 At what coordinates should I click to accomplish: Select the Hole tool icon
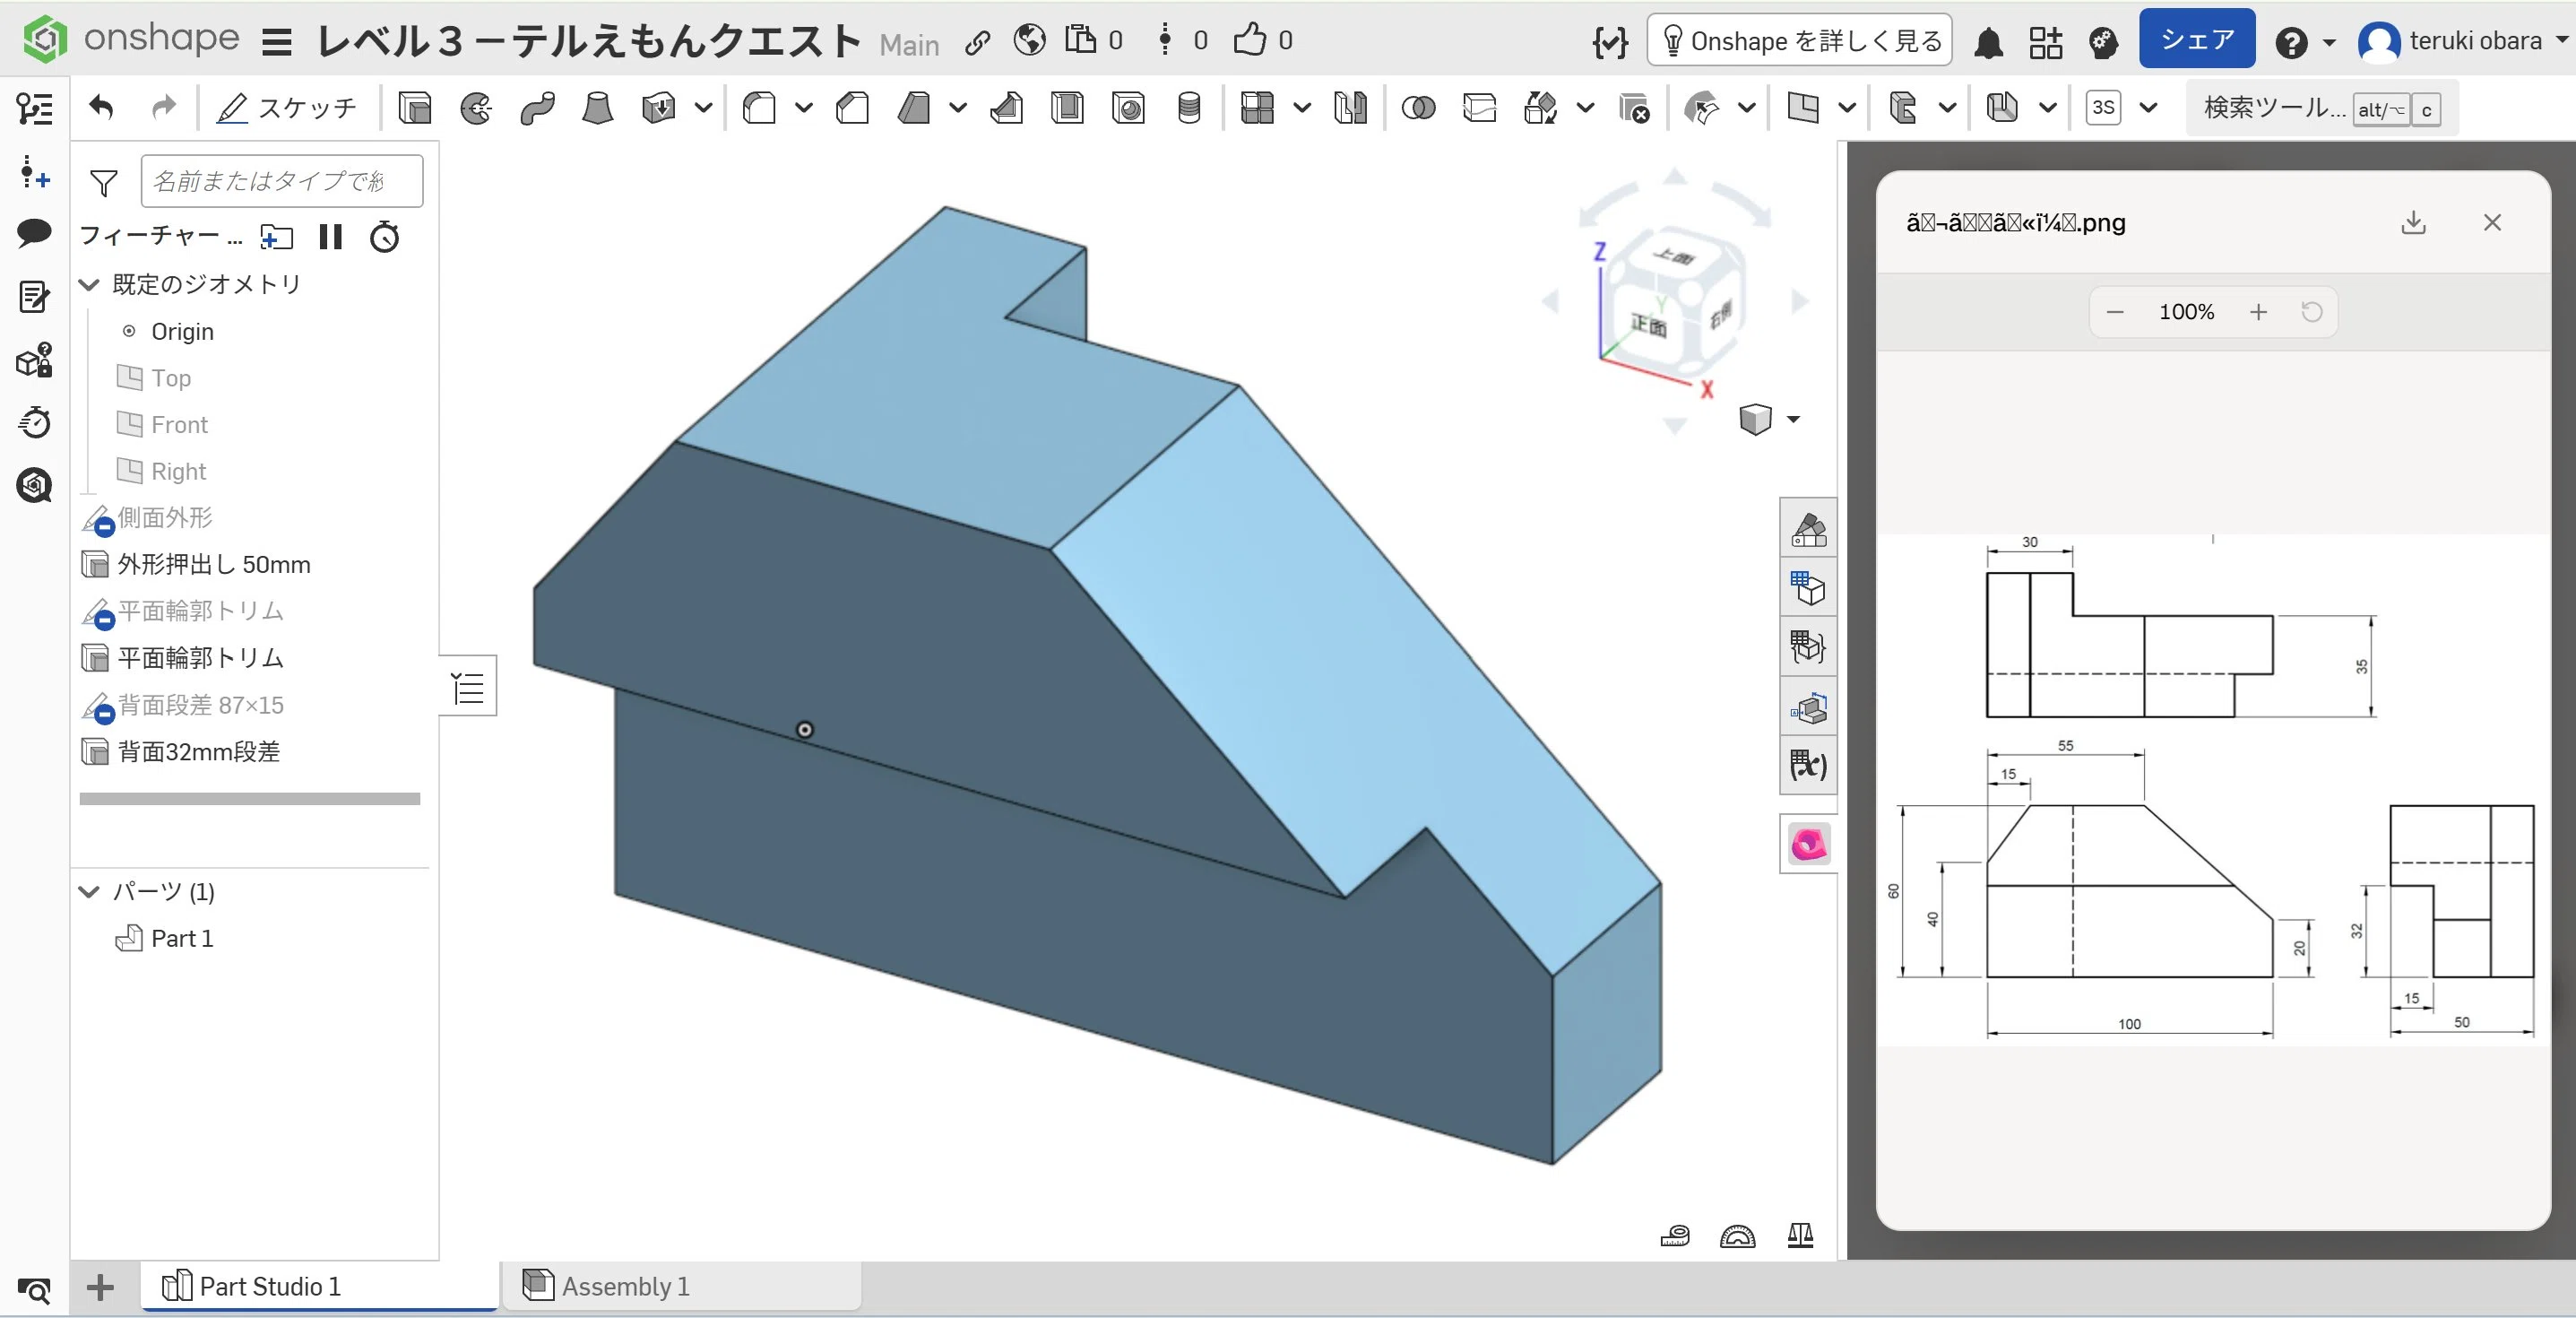click(1128, 107)
